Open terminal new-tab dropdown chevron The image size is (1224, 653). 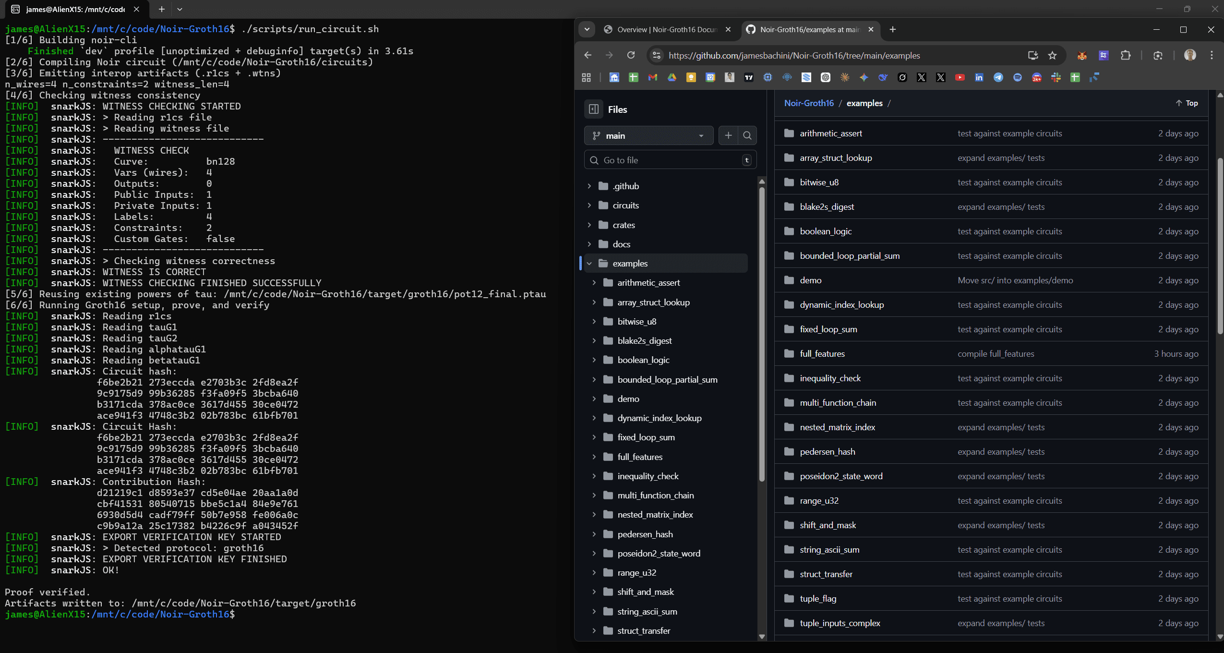pos(180,9)
